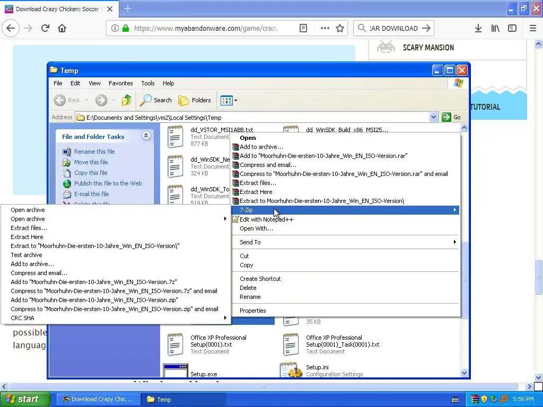Select Test archive in 7-Zip submenu
543x407 pixels.
(116, 255)
